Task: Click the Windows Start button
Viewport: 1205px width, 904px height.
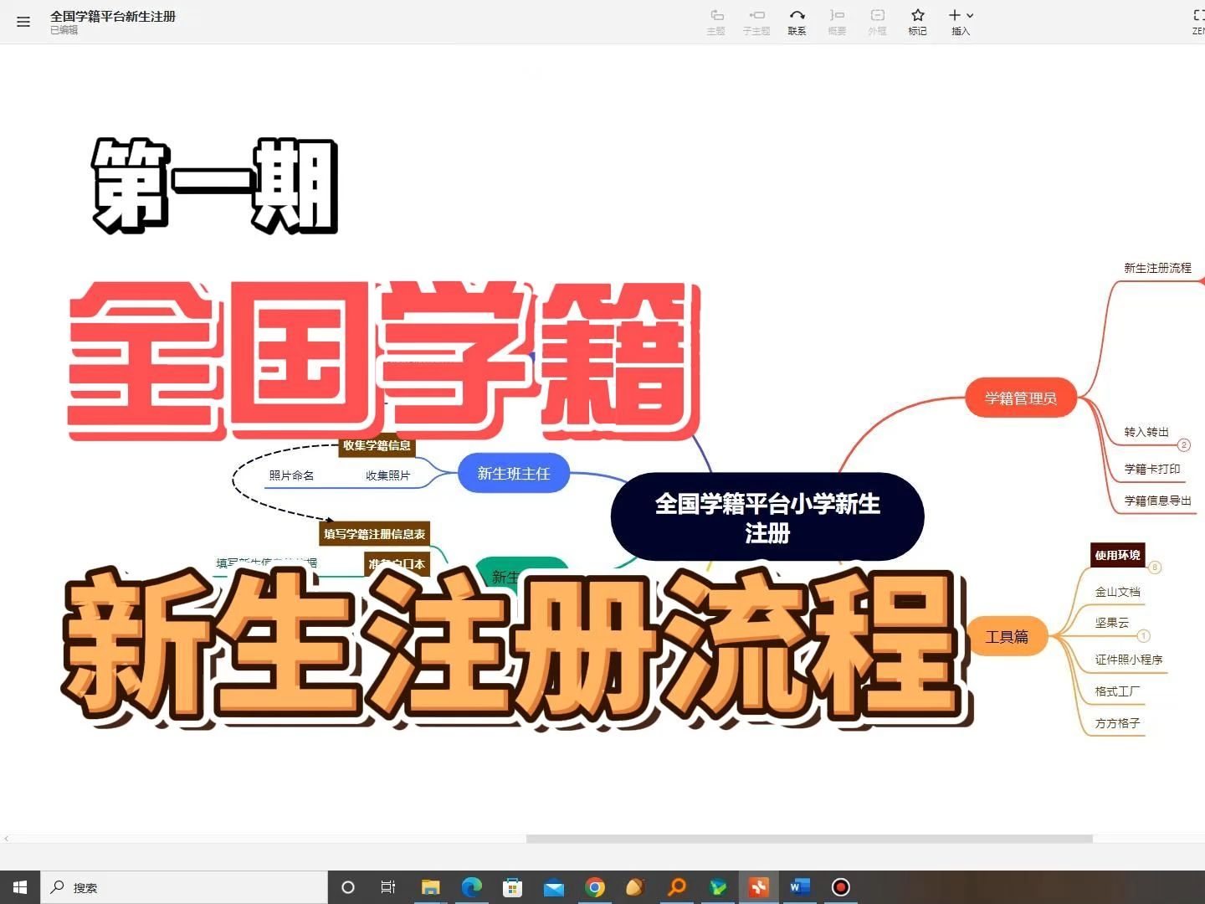Action: click(x=18, y=887)
